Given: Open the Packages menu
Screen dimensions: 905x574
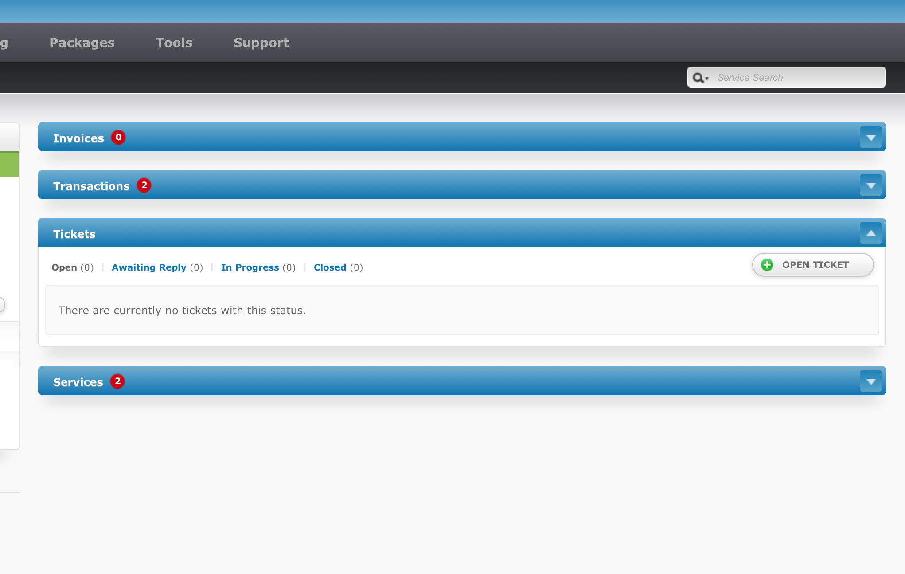Looking at the screenshot, I should [x=82, y=43].
